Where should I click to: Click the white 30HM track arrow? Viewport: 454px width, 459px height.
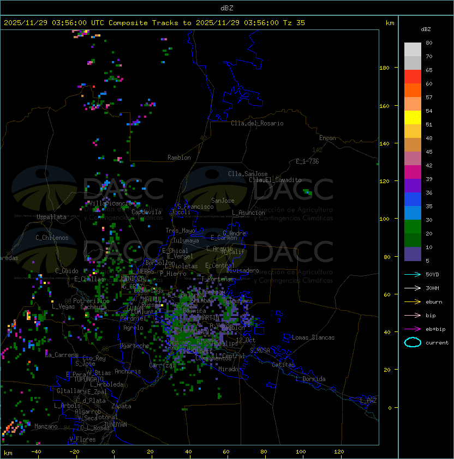413,288
